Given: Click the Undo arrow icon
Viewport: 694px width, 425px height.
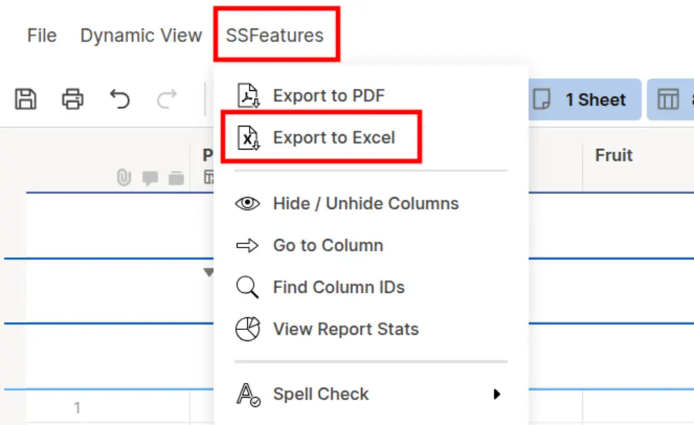Looking at the screenshot, I should click(119, 99).
